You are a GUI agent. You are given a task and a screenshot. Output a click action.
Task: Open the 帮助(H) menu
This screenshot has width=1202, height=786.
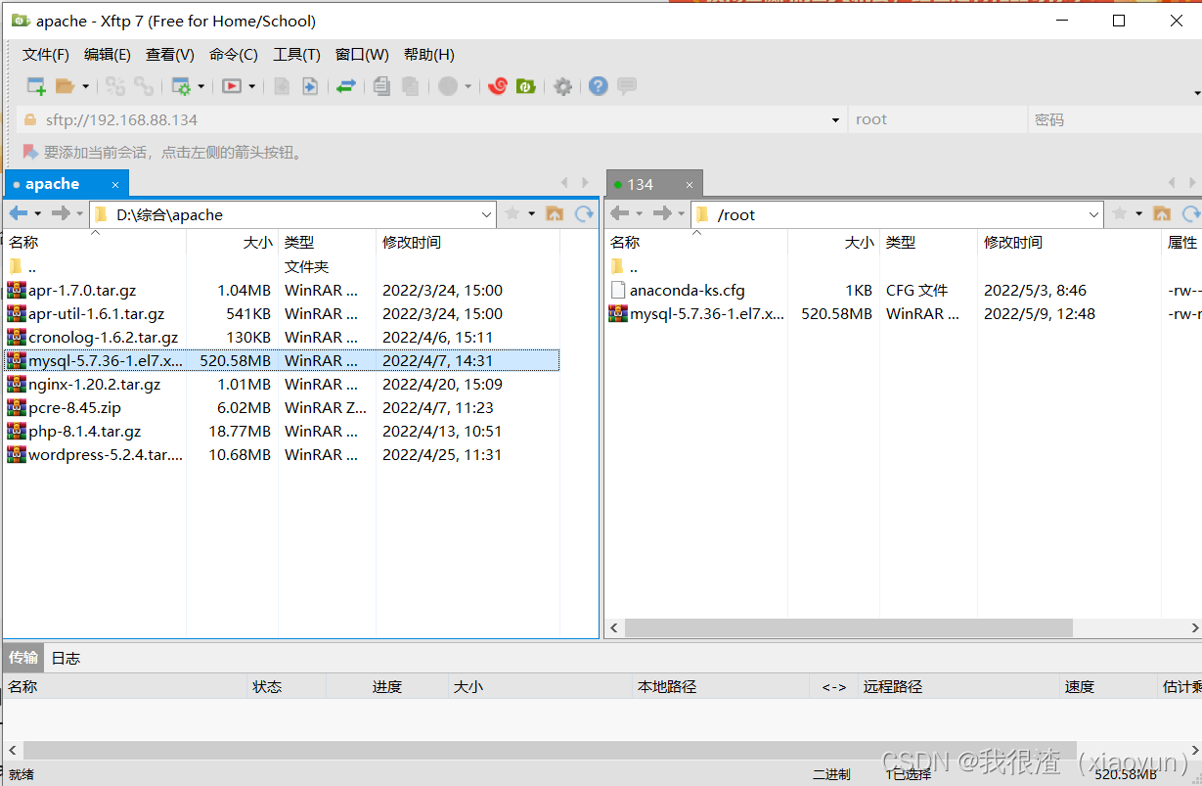tap(429, 55)
